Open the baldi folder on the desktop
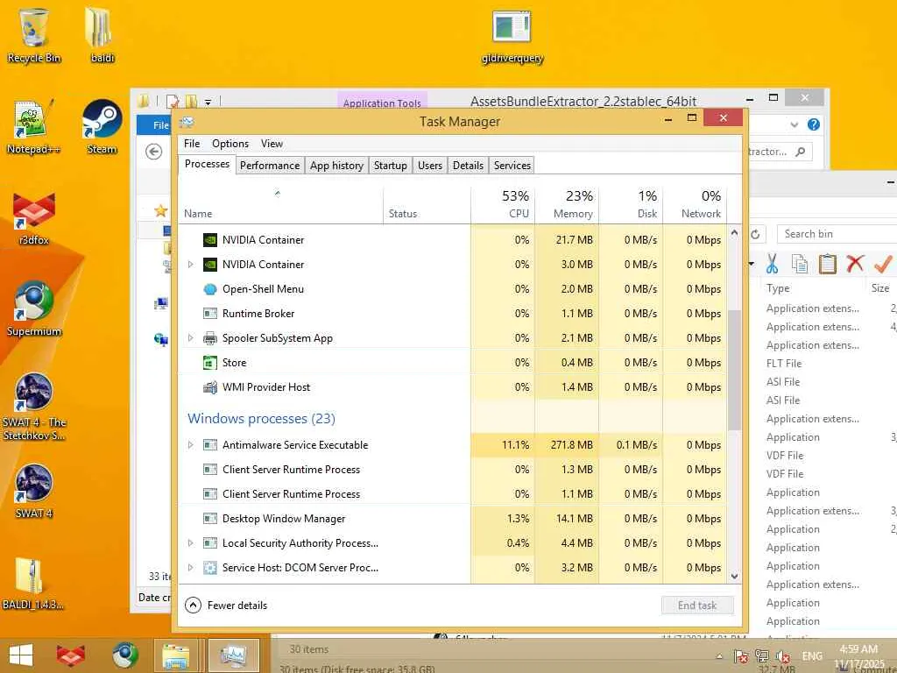This screenshot has width=897, height=673. click(x=102, y=35)
